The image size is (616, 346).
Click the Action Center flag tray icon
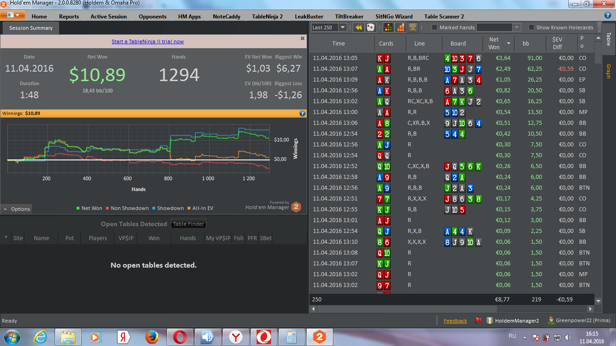pos(536,337)
